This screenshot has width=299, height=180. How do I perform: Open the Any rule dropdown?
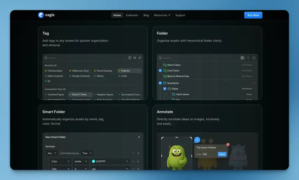[52, 153]
